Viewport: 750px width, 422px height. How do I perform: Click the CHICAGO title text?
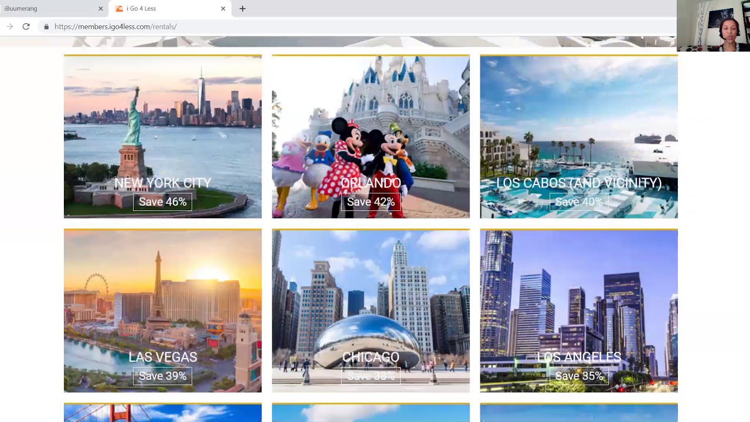371,357
